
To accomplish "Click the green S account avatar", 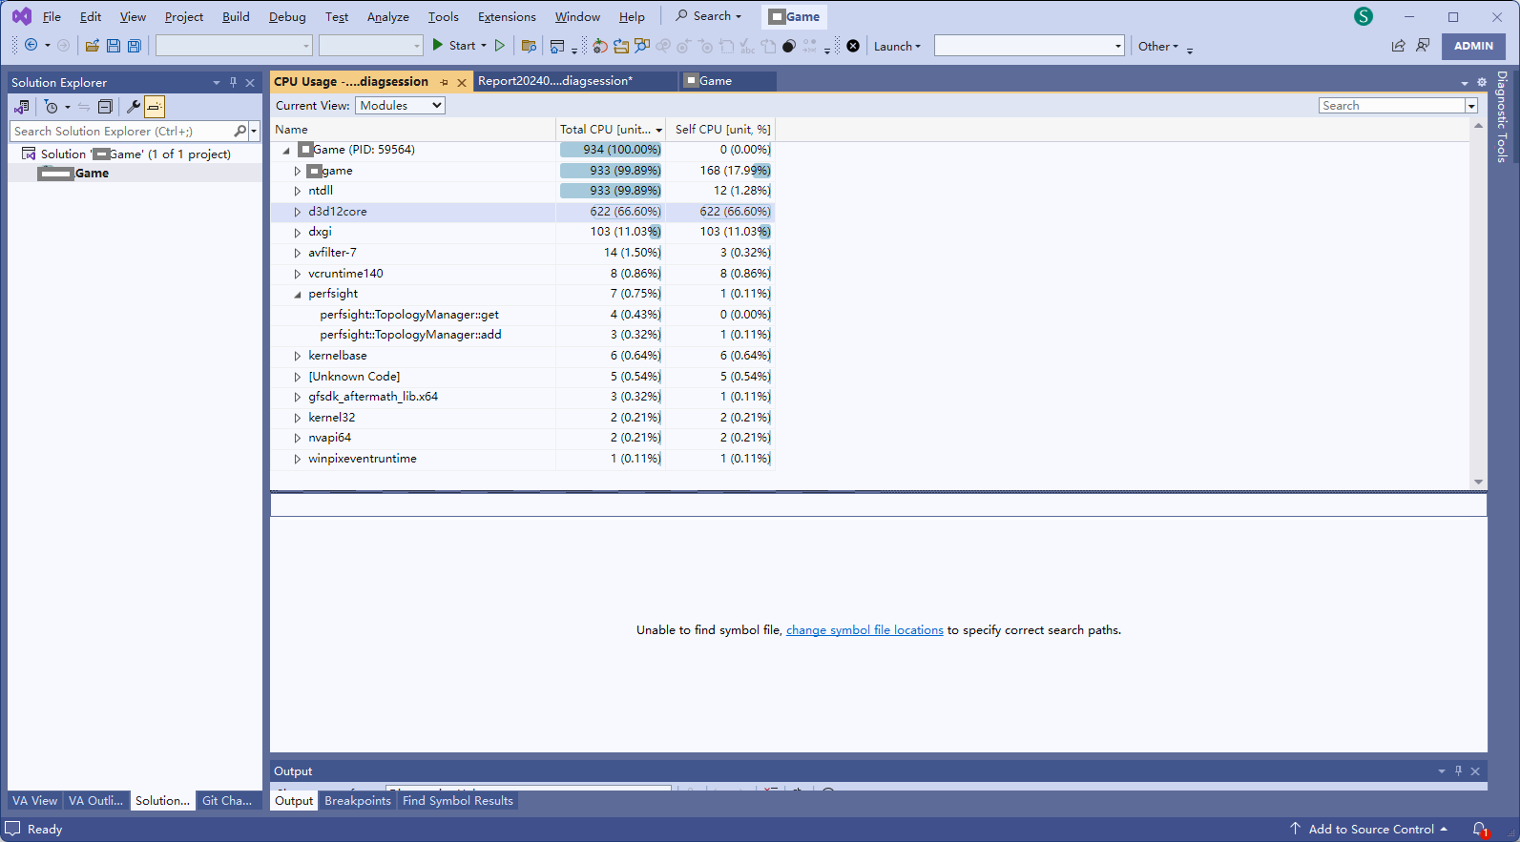I will (1364, 16).
